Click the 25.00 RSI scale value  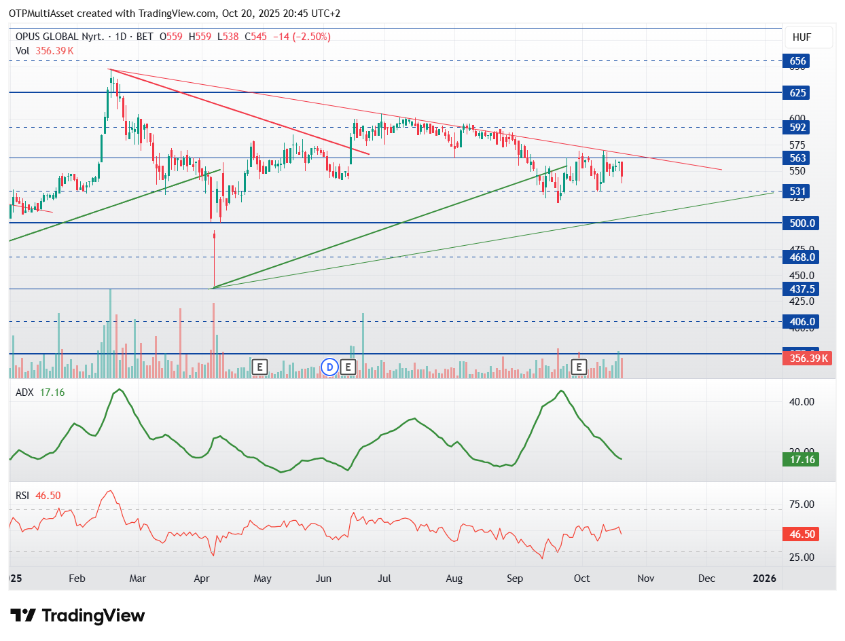click(801, 557)
